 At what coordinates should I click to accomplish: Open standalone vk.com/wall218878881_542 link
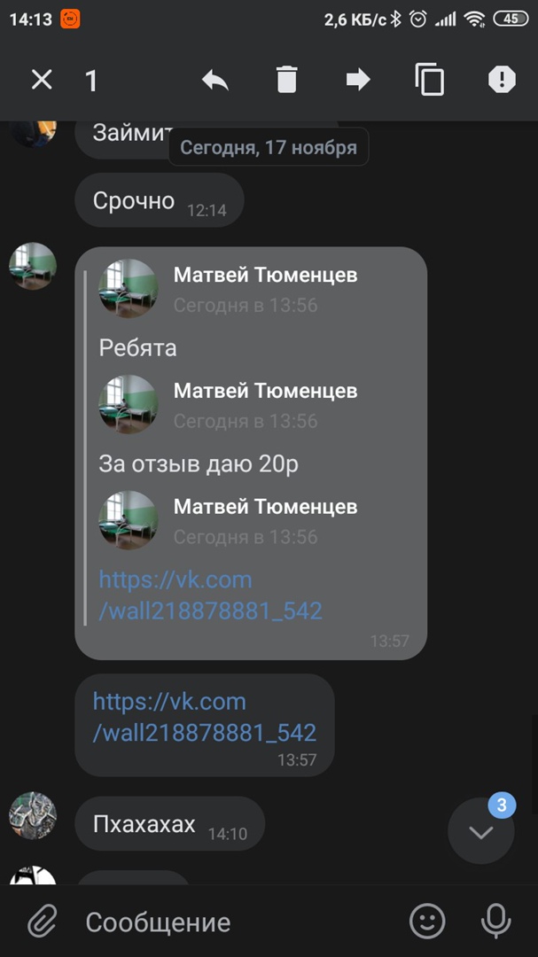pos(205,717)
